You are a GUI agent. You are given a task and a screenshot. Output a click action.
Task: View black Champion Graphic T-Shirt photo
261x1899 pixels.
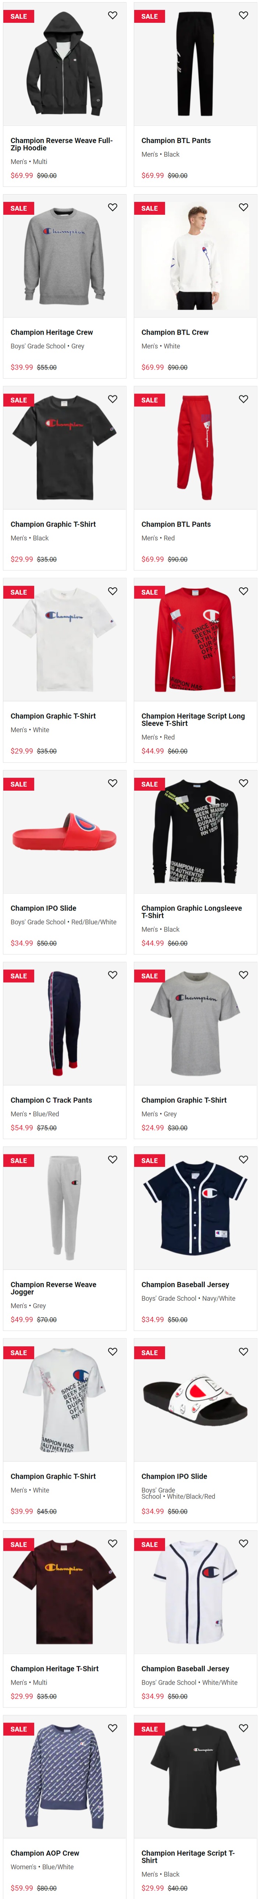tap(65, 448)
